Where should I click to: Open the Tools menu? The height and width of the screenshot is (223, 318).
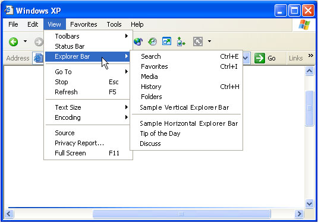[x=114, y=24]
